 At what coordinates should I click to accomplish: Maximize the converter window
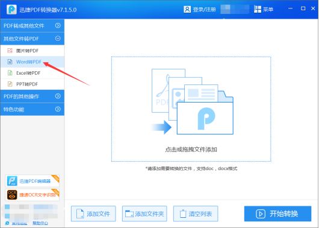[303, 8]
